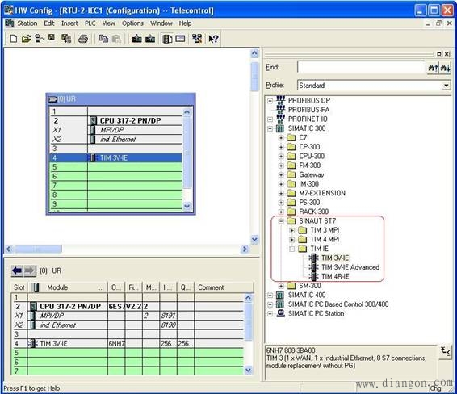This screenshot has width=457, height=394.
Task: Click the Copy toolbar icon
Action: coord(103,39)
